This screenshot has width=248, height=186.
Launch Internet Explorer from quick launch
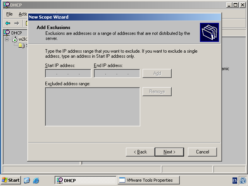coord(36,180)
